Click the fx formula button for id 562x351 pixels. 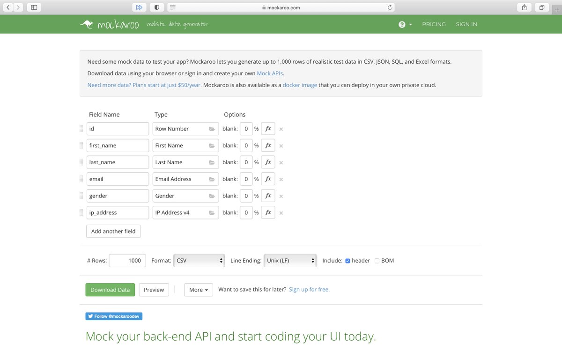click(268, 129)
